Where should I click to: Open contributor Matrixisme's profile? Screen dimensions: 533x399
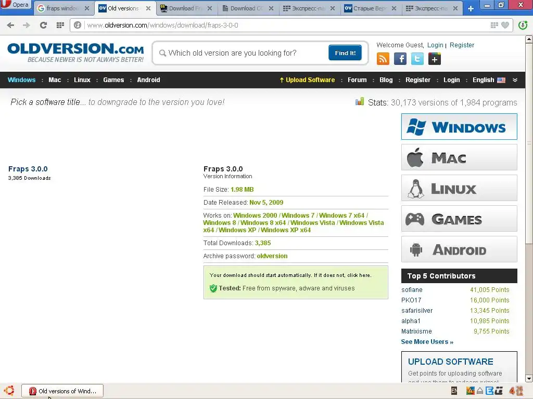(416, 331)
